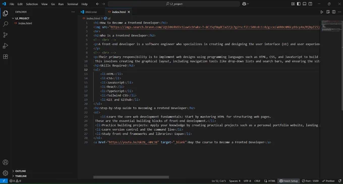
Task: Click 'Tailwind CSS' list item text
Action: click(117, 96)
